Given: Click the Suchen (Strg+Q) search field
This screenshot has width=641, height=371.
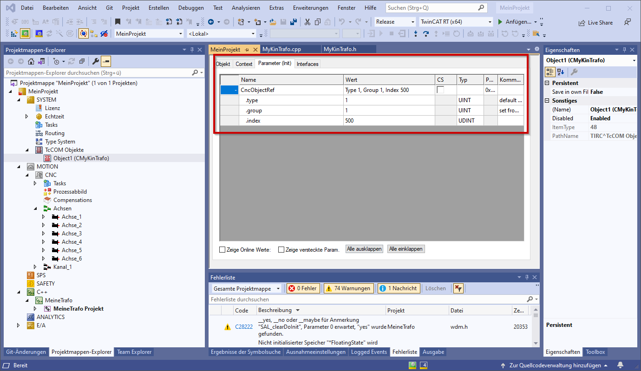Looking at the screenshot, I should (x=437, y=8).
